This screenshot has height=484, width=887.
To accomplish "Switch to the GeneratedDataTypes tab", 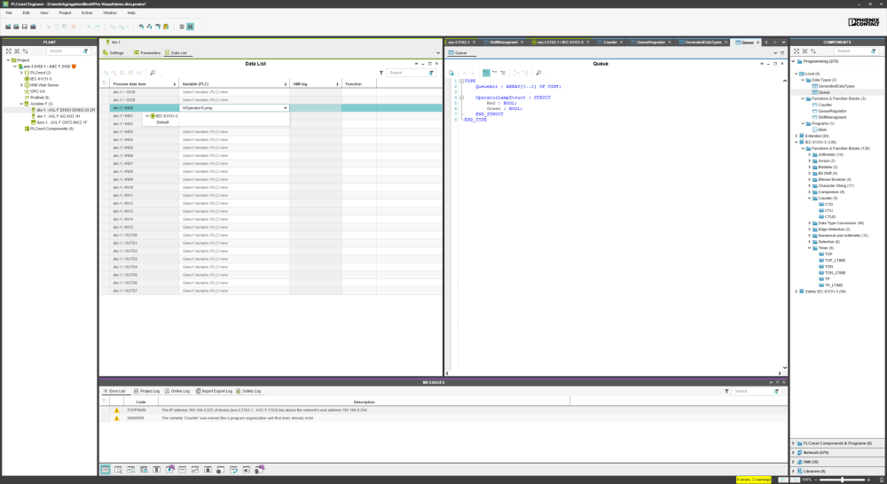I will pyautogui.click(x=701, y=42).
